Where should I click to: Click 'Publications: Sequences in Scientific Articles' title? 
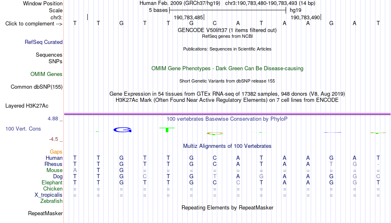pos(227,49)
